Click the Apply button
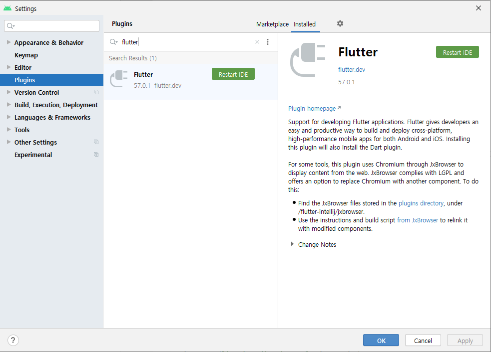 (x=465, y=340)
